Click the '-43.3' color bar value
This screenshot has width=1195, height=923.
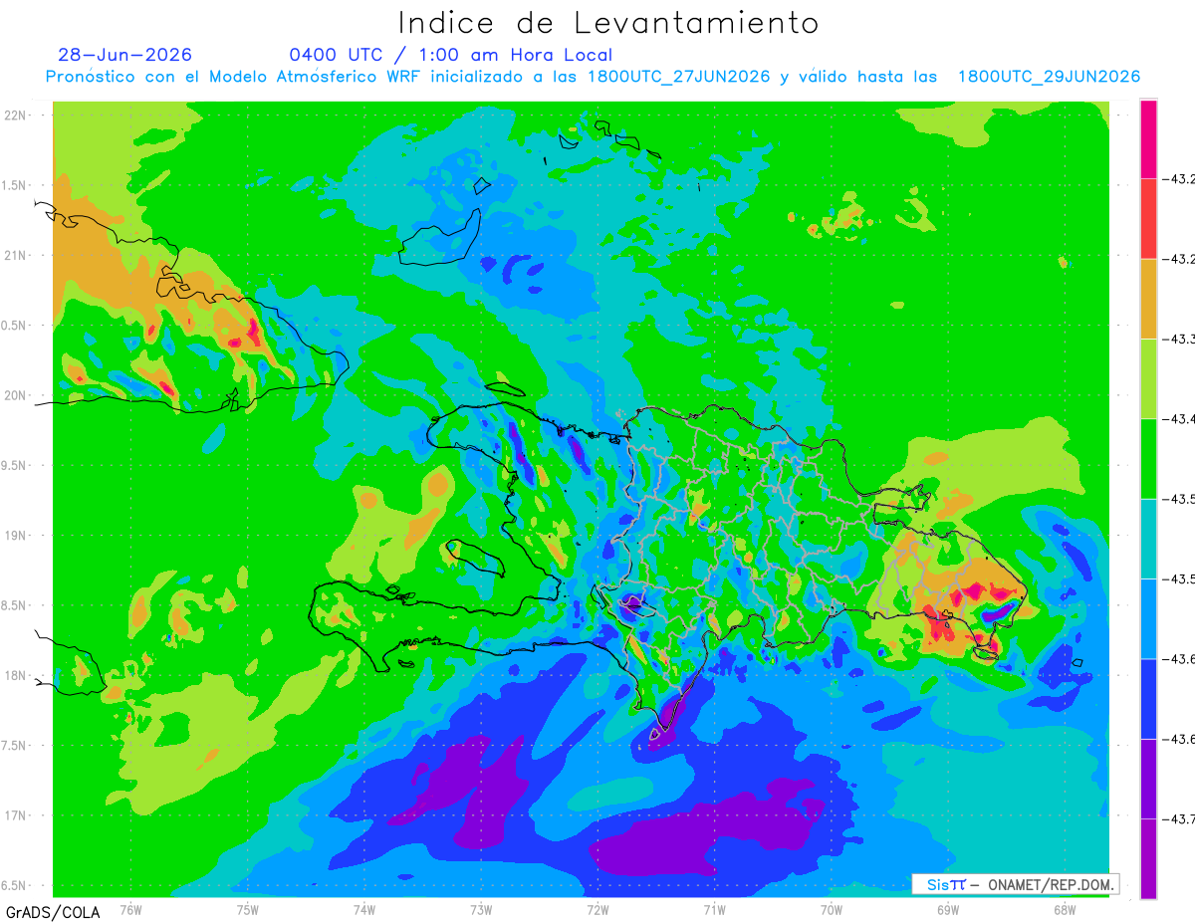[1181, 340]
